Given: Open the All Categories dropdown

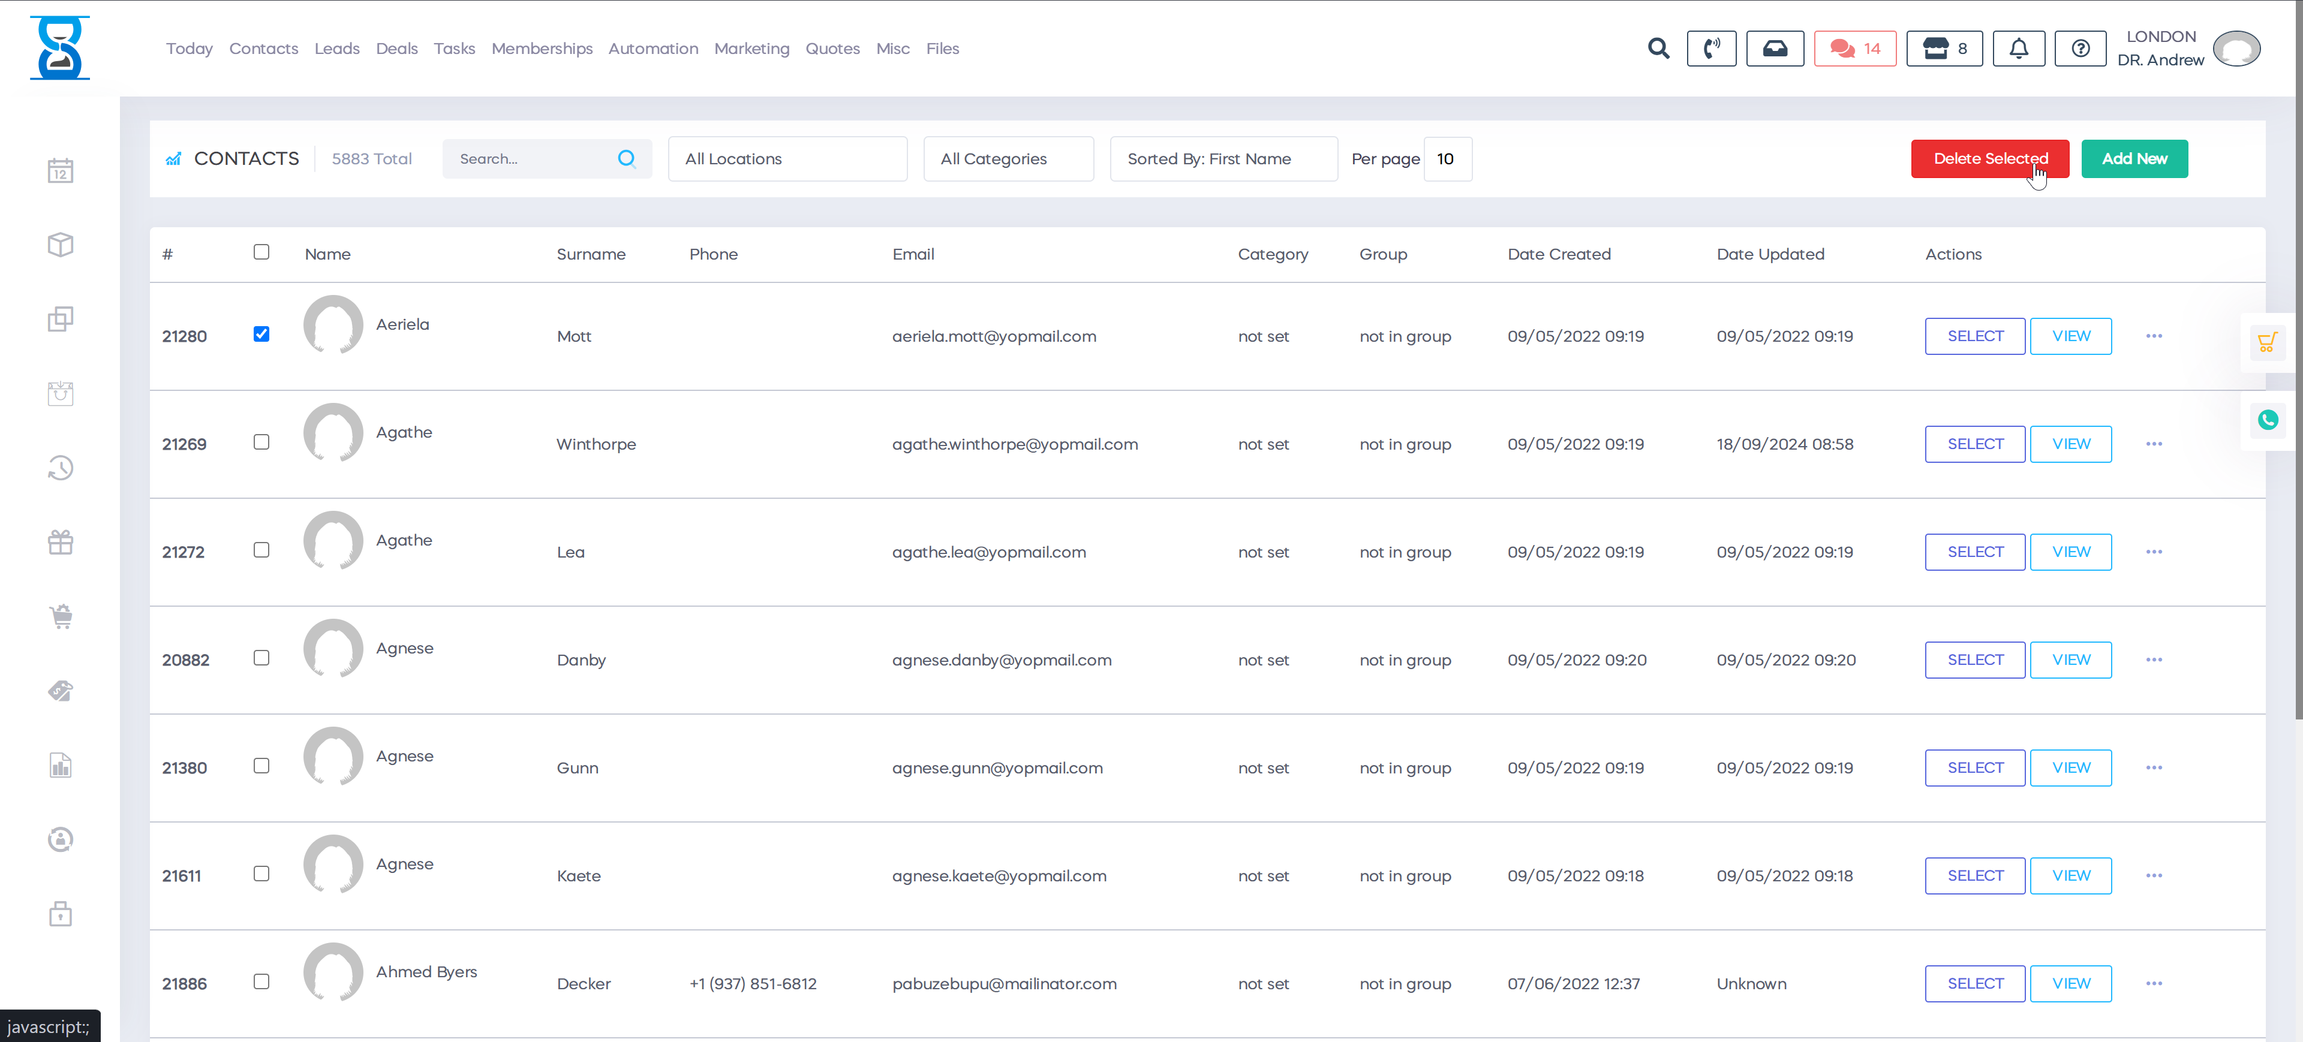Looking at the screenshot, I should 1008,159.
